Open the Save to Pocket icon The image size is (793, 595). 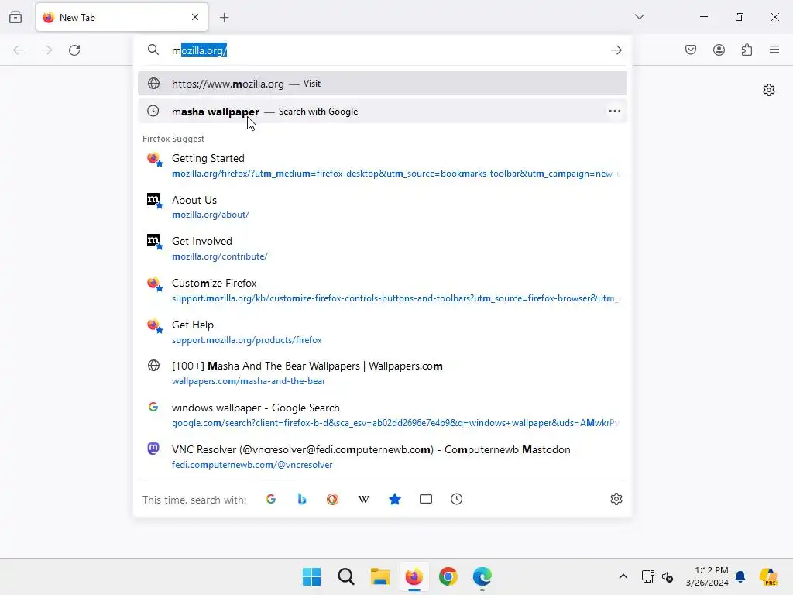point(691,50)
